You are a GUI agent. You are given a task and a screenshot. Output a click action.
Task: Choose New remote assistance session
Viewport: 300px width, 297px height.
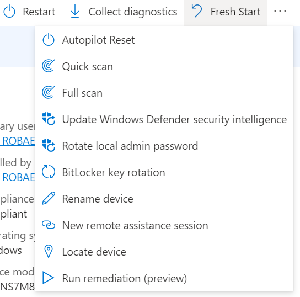tap(164, 225)
